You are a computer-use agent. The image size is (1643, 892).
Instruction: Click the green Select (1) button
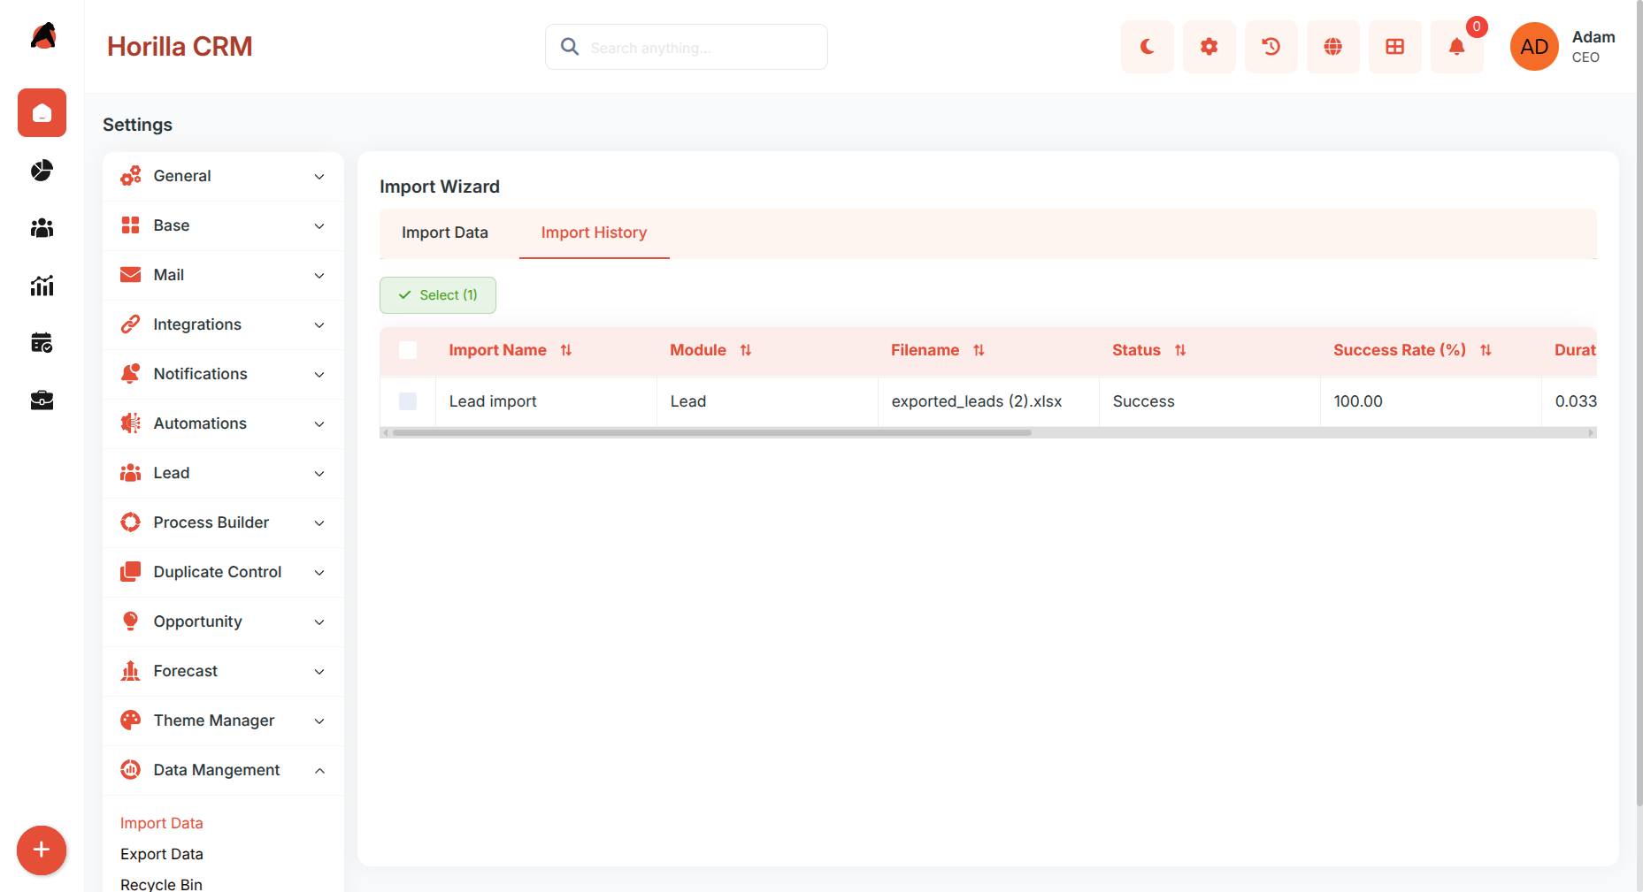click(x=438, y=295)
